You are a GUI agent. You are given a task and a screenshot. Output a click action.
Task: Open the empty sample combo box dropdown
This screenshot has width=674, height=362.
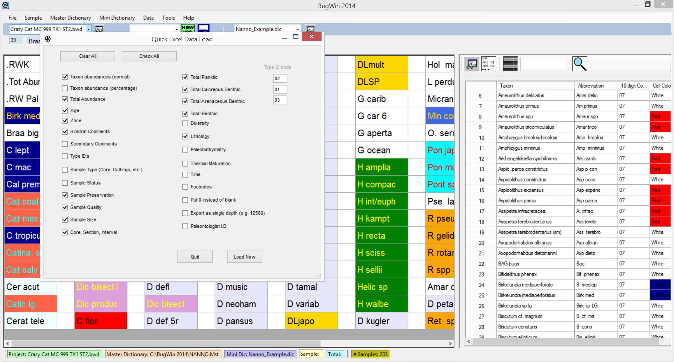[x=177, y=29]
